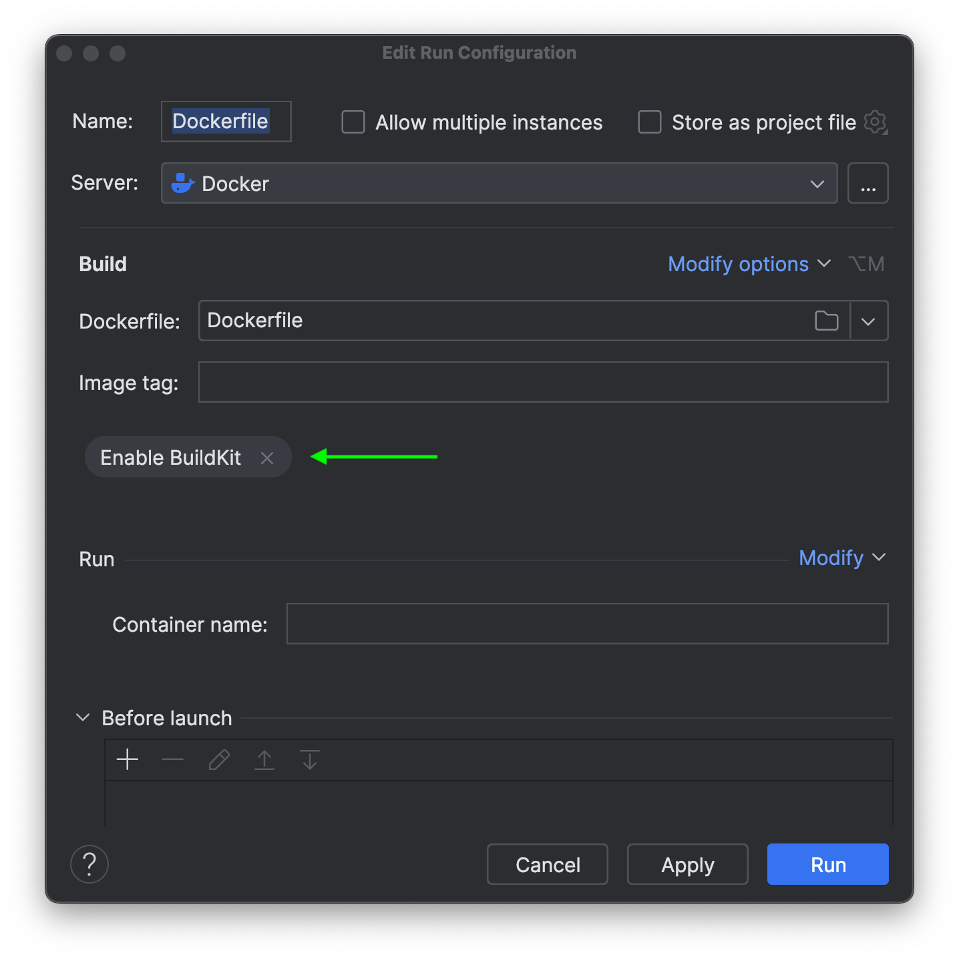Click the Image tag input field

(x=543, y=383)
